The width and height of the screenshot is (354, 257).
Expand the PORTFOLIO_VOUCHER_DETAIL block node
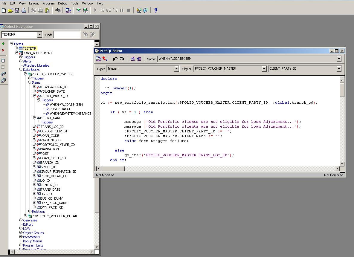pos(25,216)
